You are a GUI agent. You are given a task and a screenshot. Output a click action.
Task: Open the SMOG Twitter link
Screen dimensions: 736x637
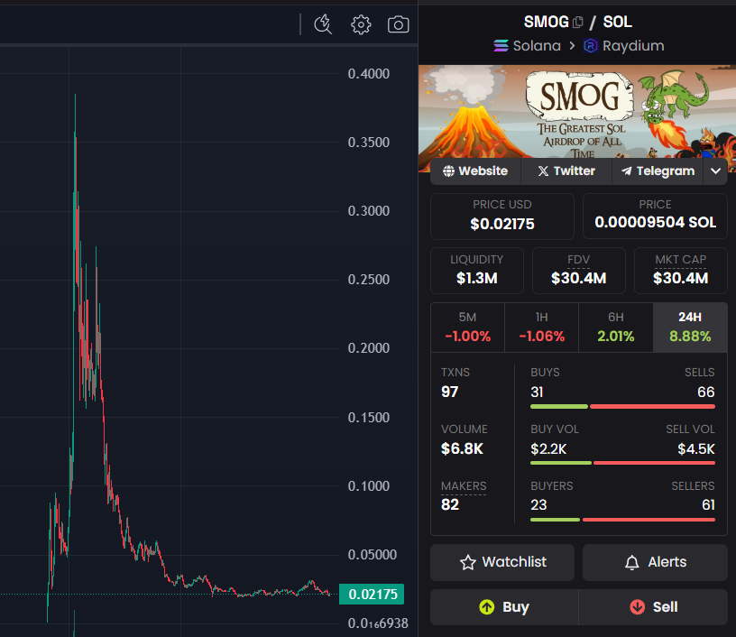coord(566,171)
